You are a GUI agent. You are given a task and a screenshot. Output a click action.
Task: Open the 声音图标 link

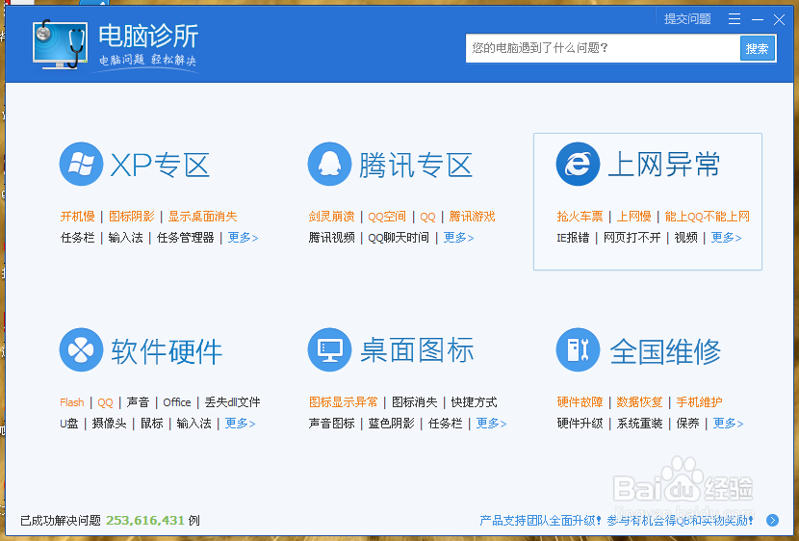331,424
